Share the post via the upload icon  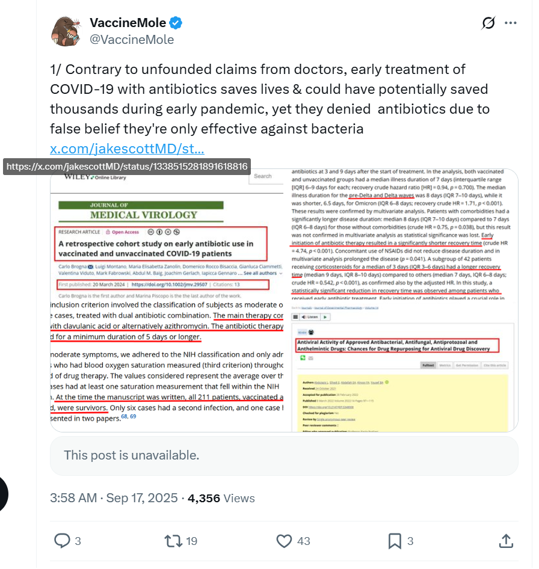point(506,541)
